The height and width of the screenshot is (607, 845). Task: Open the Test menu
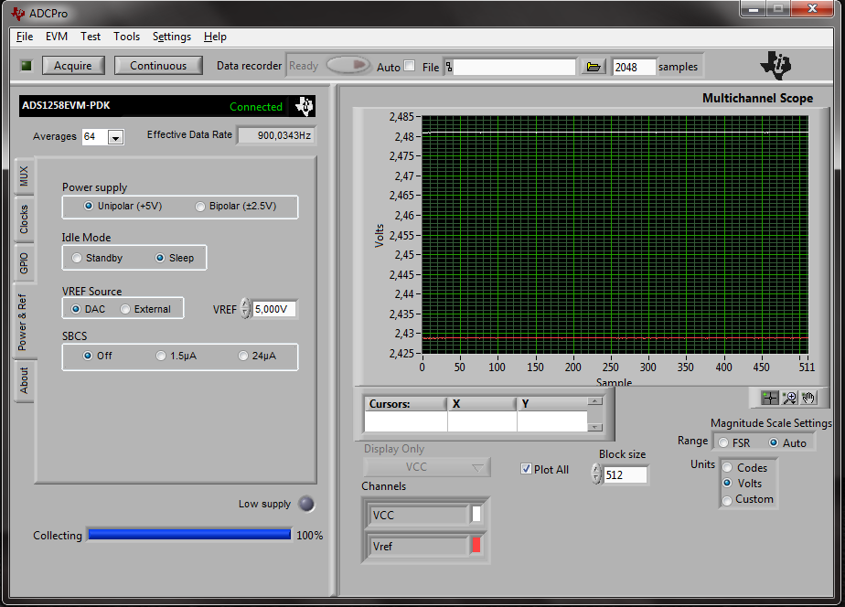tap(91, 36)
